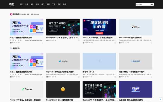Image resolution: width=163 pixels, height=102 pixels.
Task: Click external-link icon beside 2024-01-14 date
Action: point(79,77)
